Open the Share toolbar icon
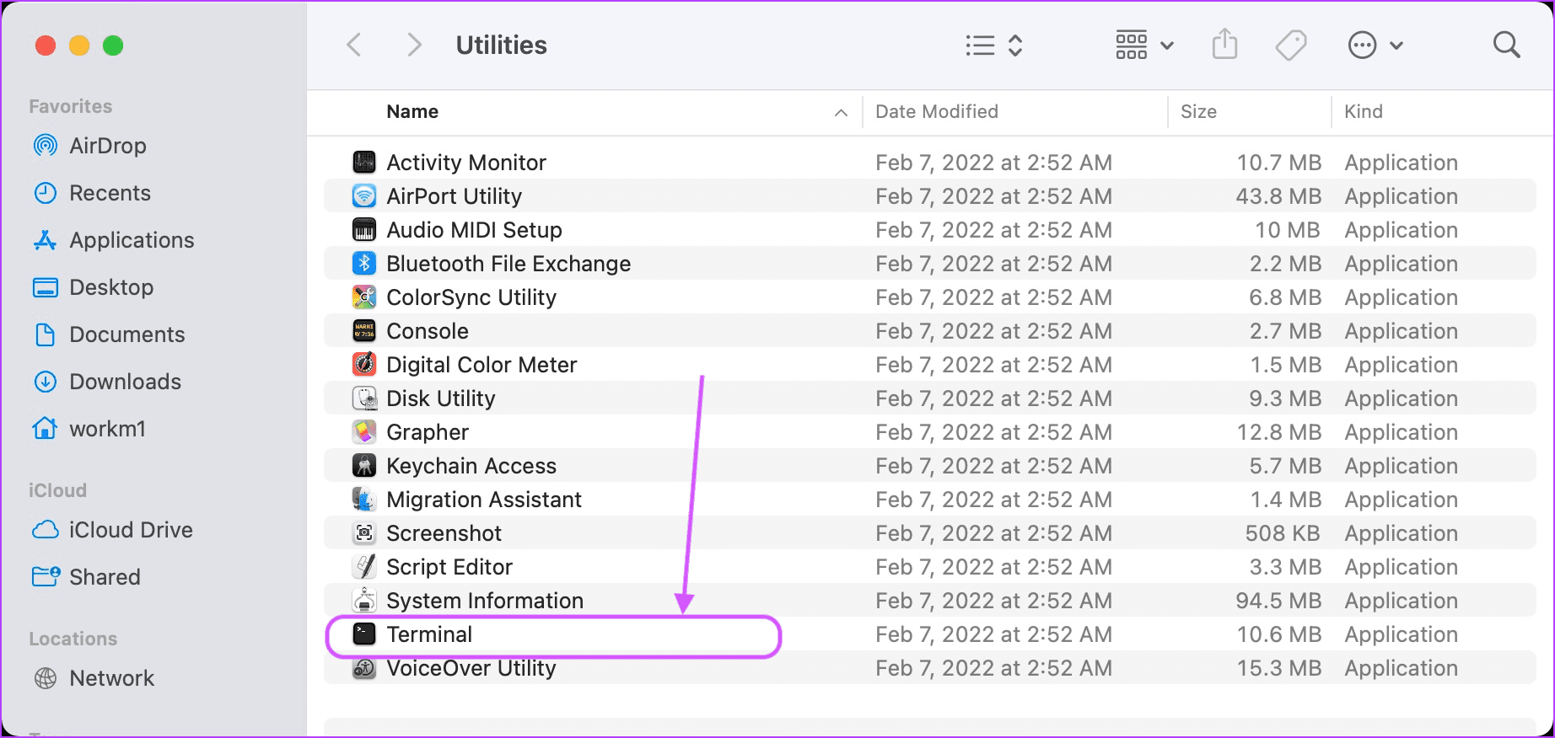 coord(1224,44)
